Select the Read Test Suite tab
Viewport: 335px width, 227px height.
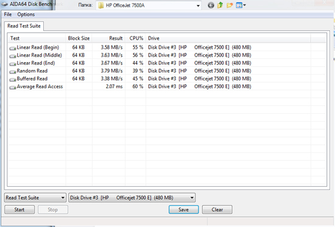click(24, 26)
